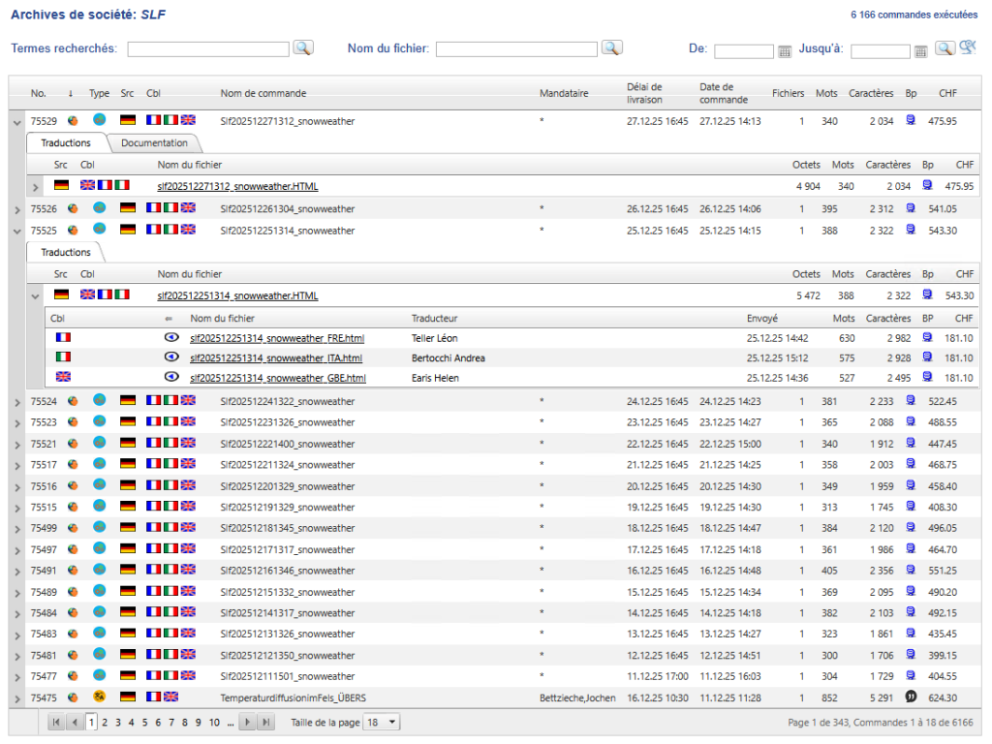This screenshot has width=992, height=744.
Task: Jump to last page in pager
Action: pyautogui.click(x=265, y=722)
